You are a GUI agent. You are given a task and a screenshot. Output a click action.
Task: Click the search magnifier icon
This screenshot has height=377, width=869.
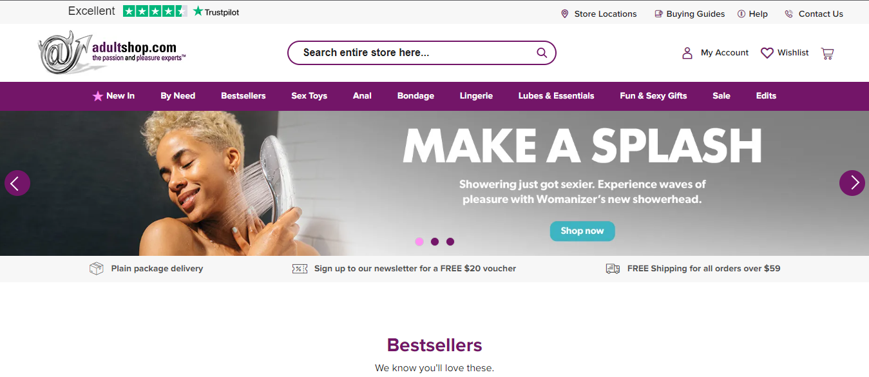[x=542, y=53]
